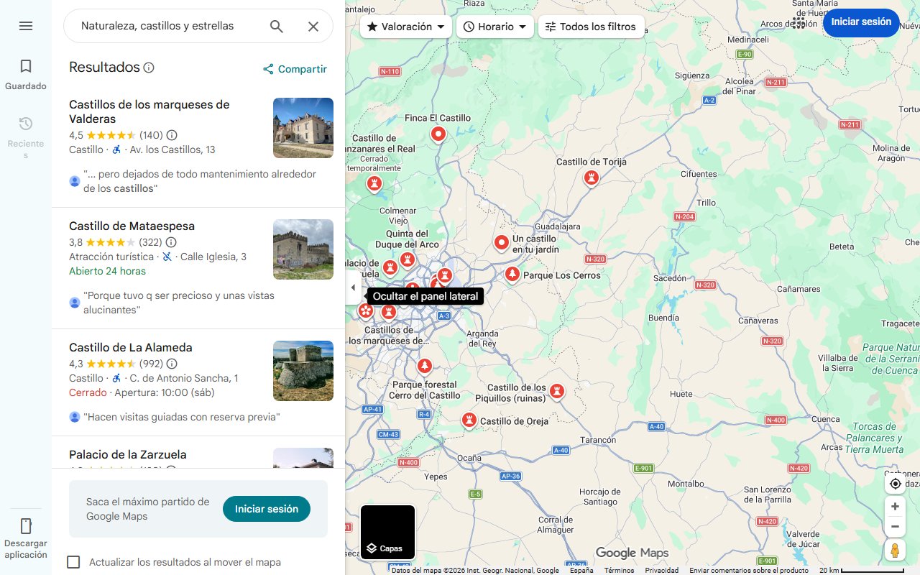Open Guardado saved places
Screen dimensions: 920x575
click(x=25, y=73)
